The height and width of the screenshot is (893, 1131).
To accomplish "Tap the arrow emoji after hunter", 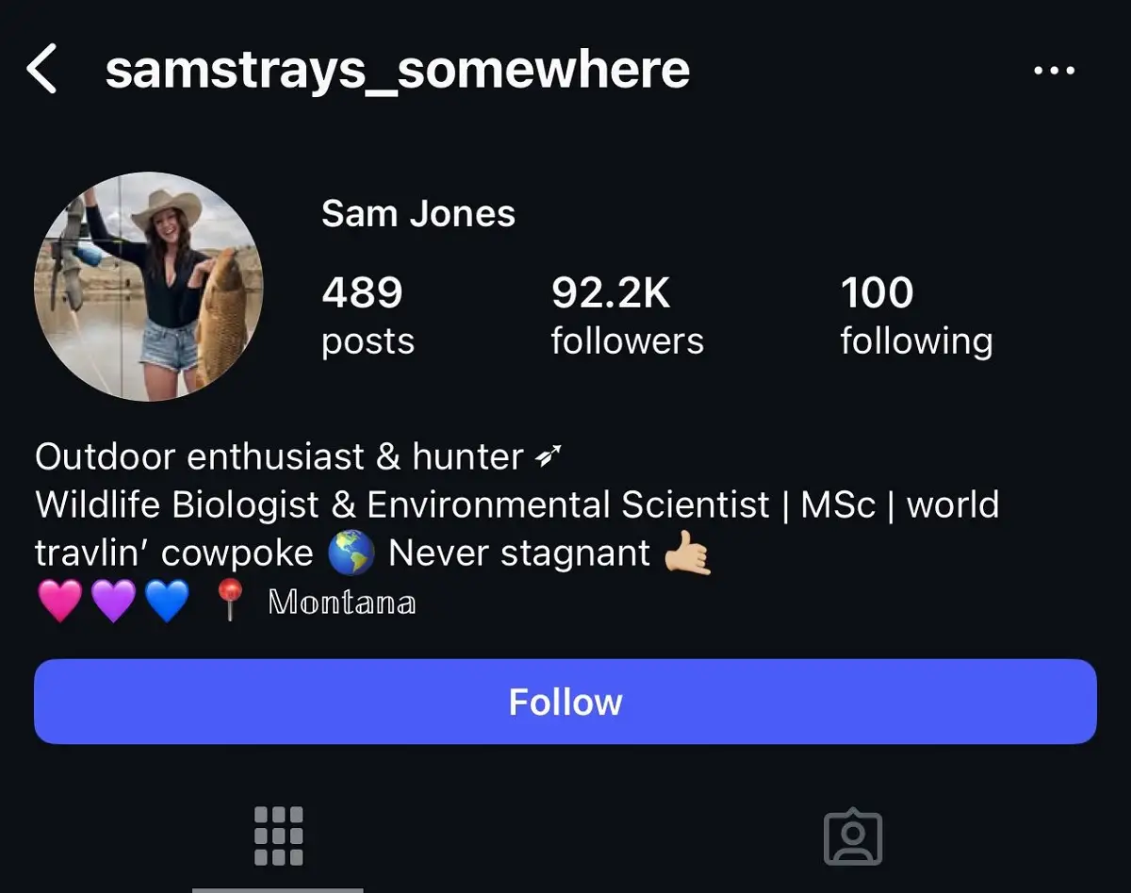I will [x=547, y=456].
